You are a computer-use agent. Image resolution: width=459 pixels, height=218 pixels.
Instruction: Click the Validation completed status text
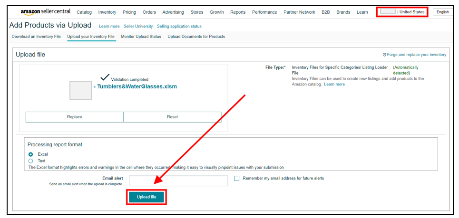click(x=130, y=79)
